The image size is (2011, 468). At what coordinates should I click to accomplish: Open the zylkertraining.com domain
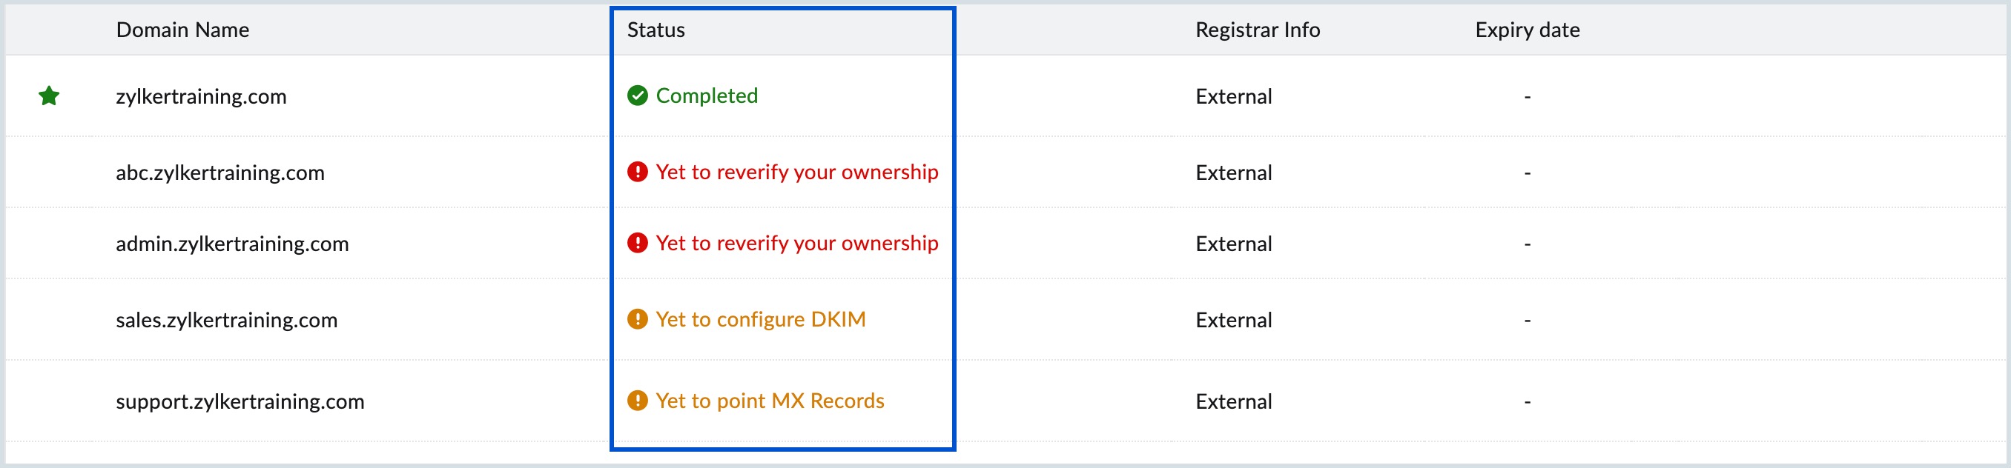(x=201, y=96)
